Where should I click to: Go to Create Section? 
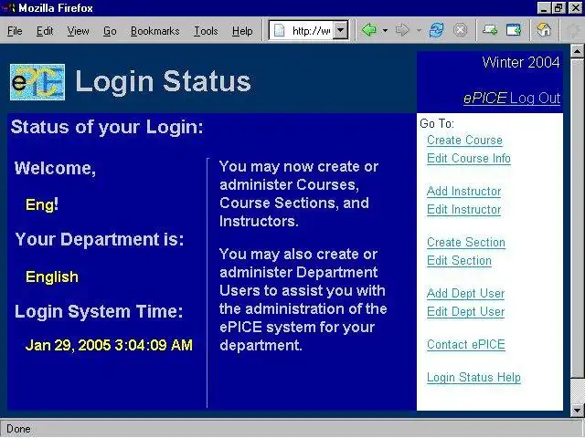(466, 243)
